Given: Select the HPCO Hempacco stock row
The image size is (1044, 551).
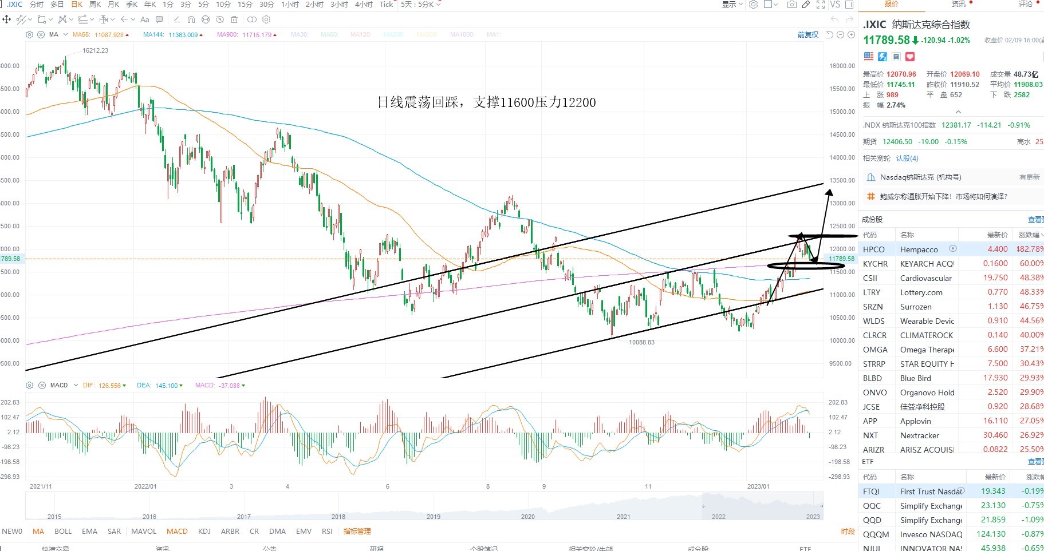Looking at the screenshot, I should [951, 249].
